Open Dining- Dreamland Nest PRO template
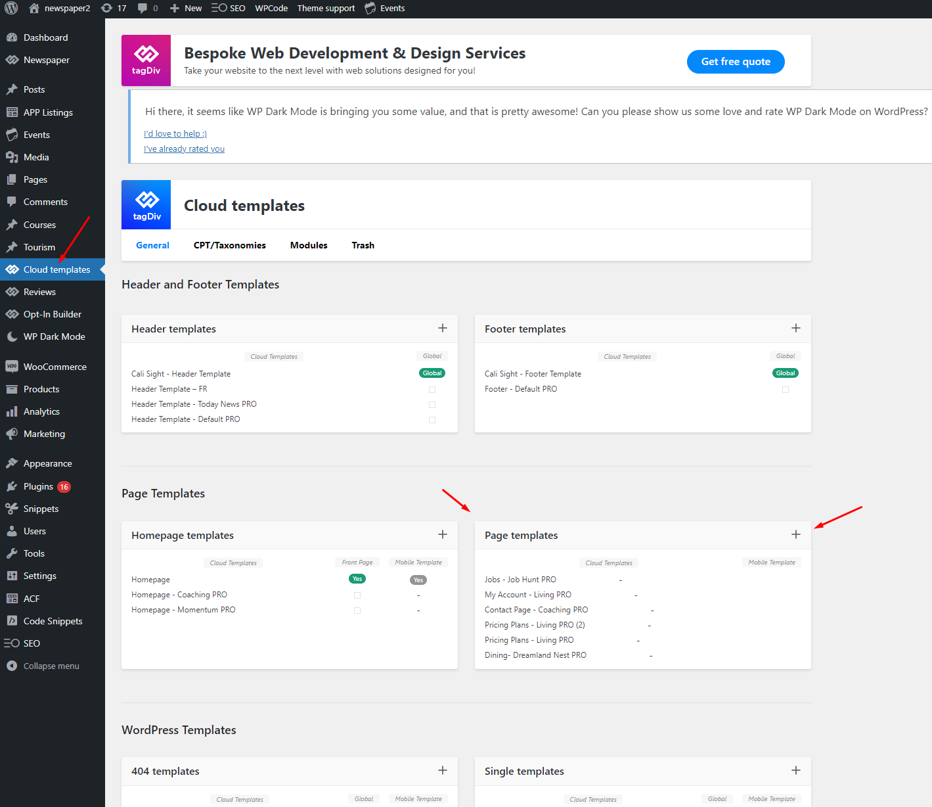 (x=535, y=655)
